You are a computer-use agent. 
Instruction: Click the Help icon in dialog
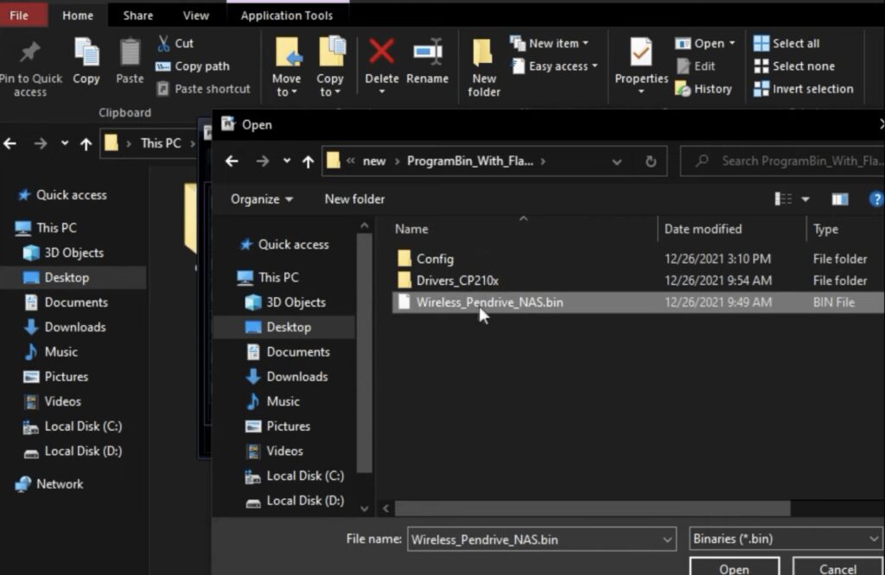coord(876,199)
